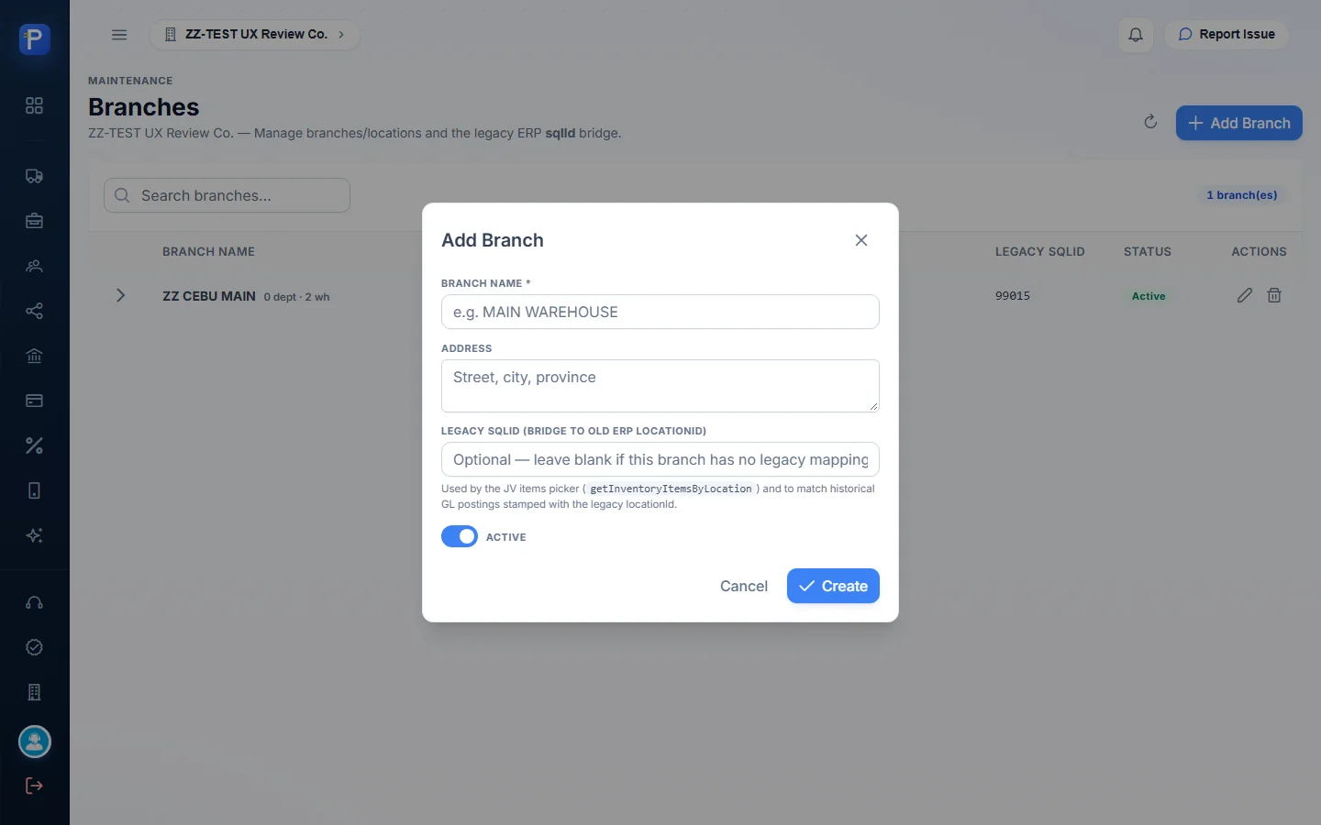Open the briefcase sidebar icon
The width and height of the screenshot is (1321, 825).
35,221
